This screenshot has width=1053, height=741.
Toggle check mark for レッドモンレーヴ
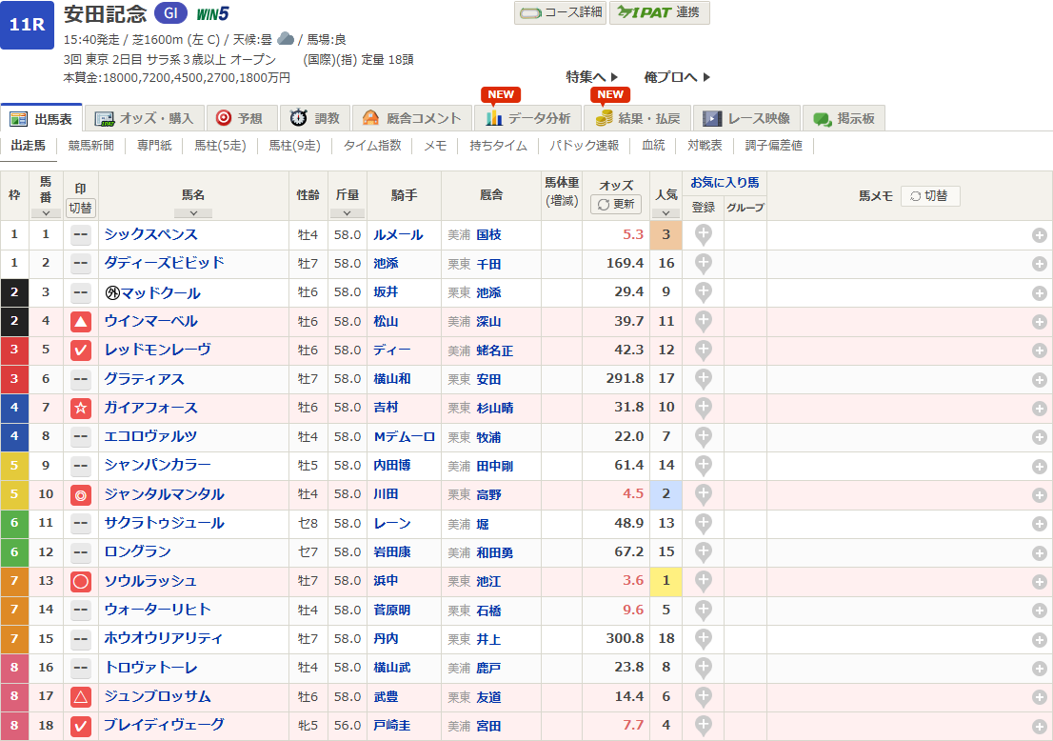[x=81, y=350]
